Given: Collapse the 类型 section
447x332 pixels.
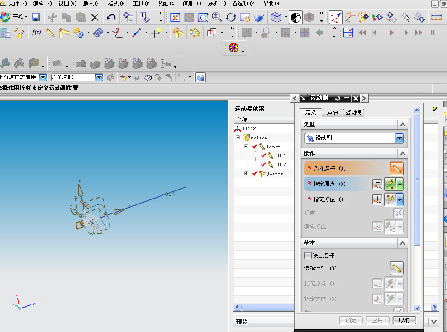Looking at the screenshot, I should tap(403, 124).
